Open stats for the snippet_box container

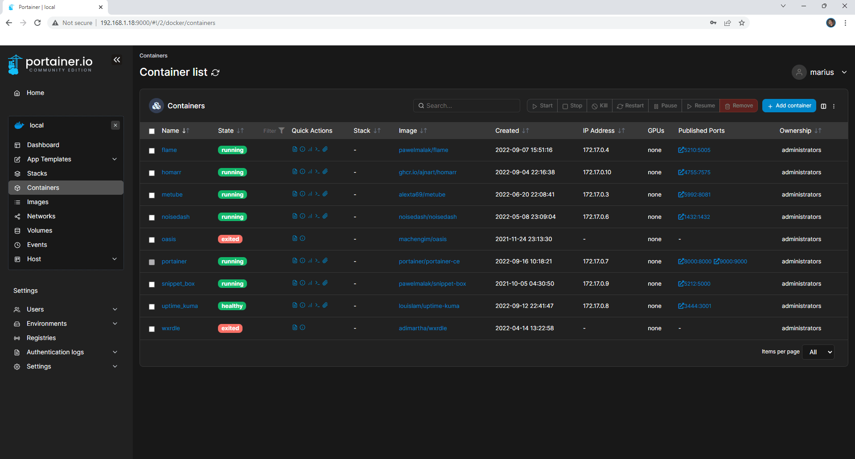(x=310, y=283)
